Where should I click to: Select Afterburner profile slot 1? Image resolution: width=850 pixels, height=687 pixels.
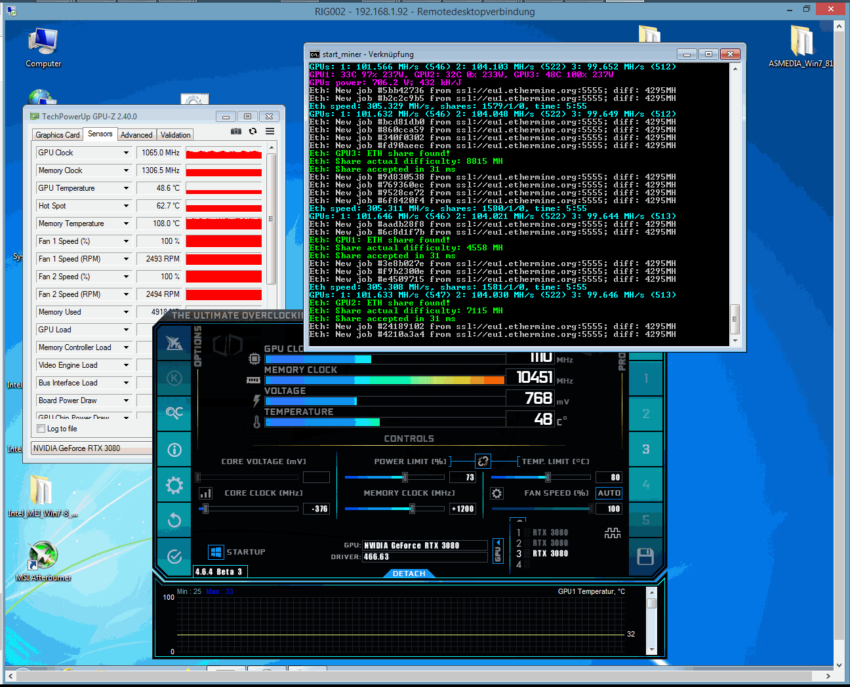(x=645, y=378)
